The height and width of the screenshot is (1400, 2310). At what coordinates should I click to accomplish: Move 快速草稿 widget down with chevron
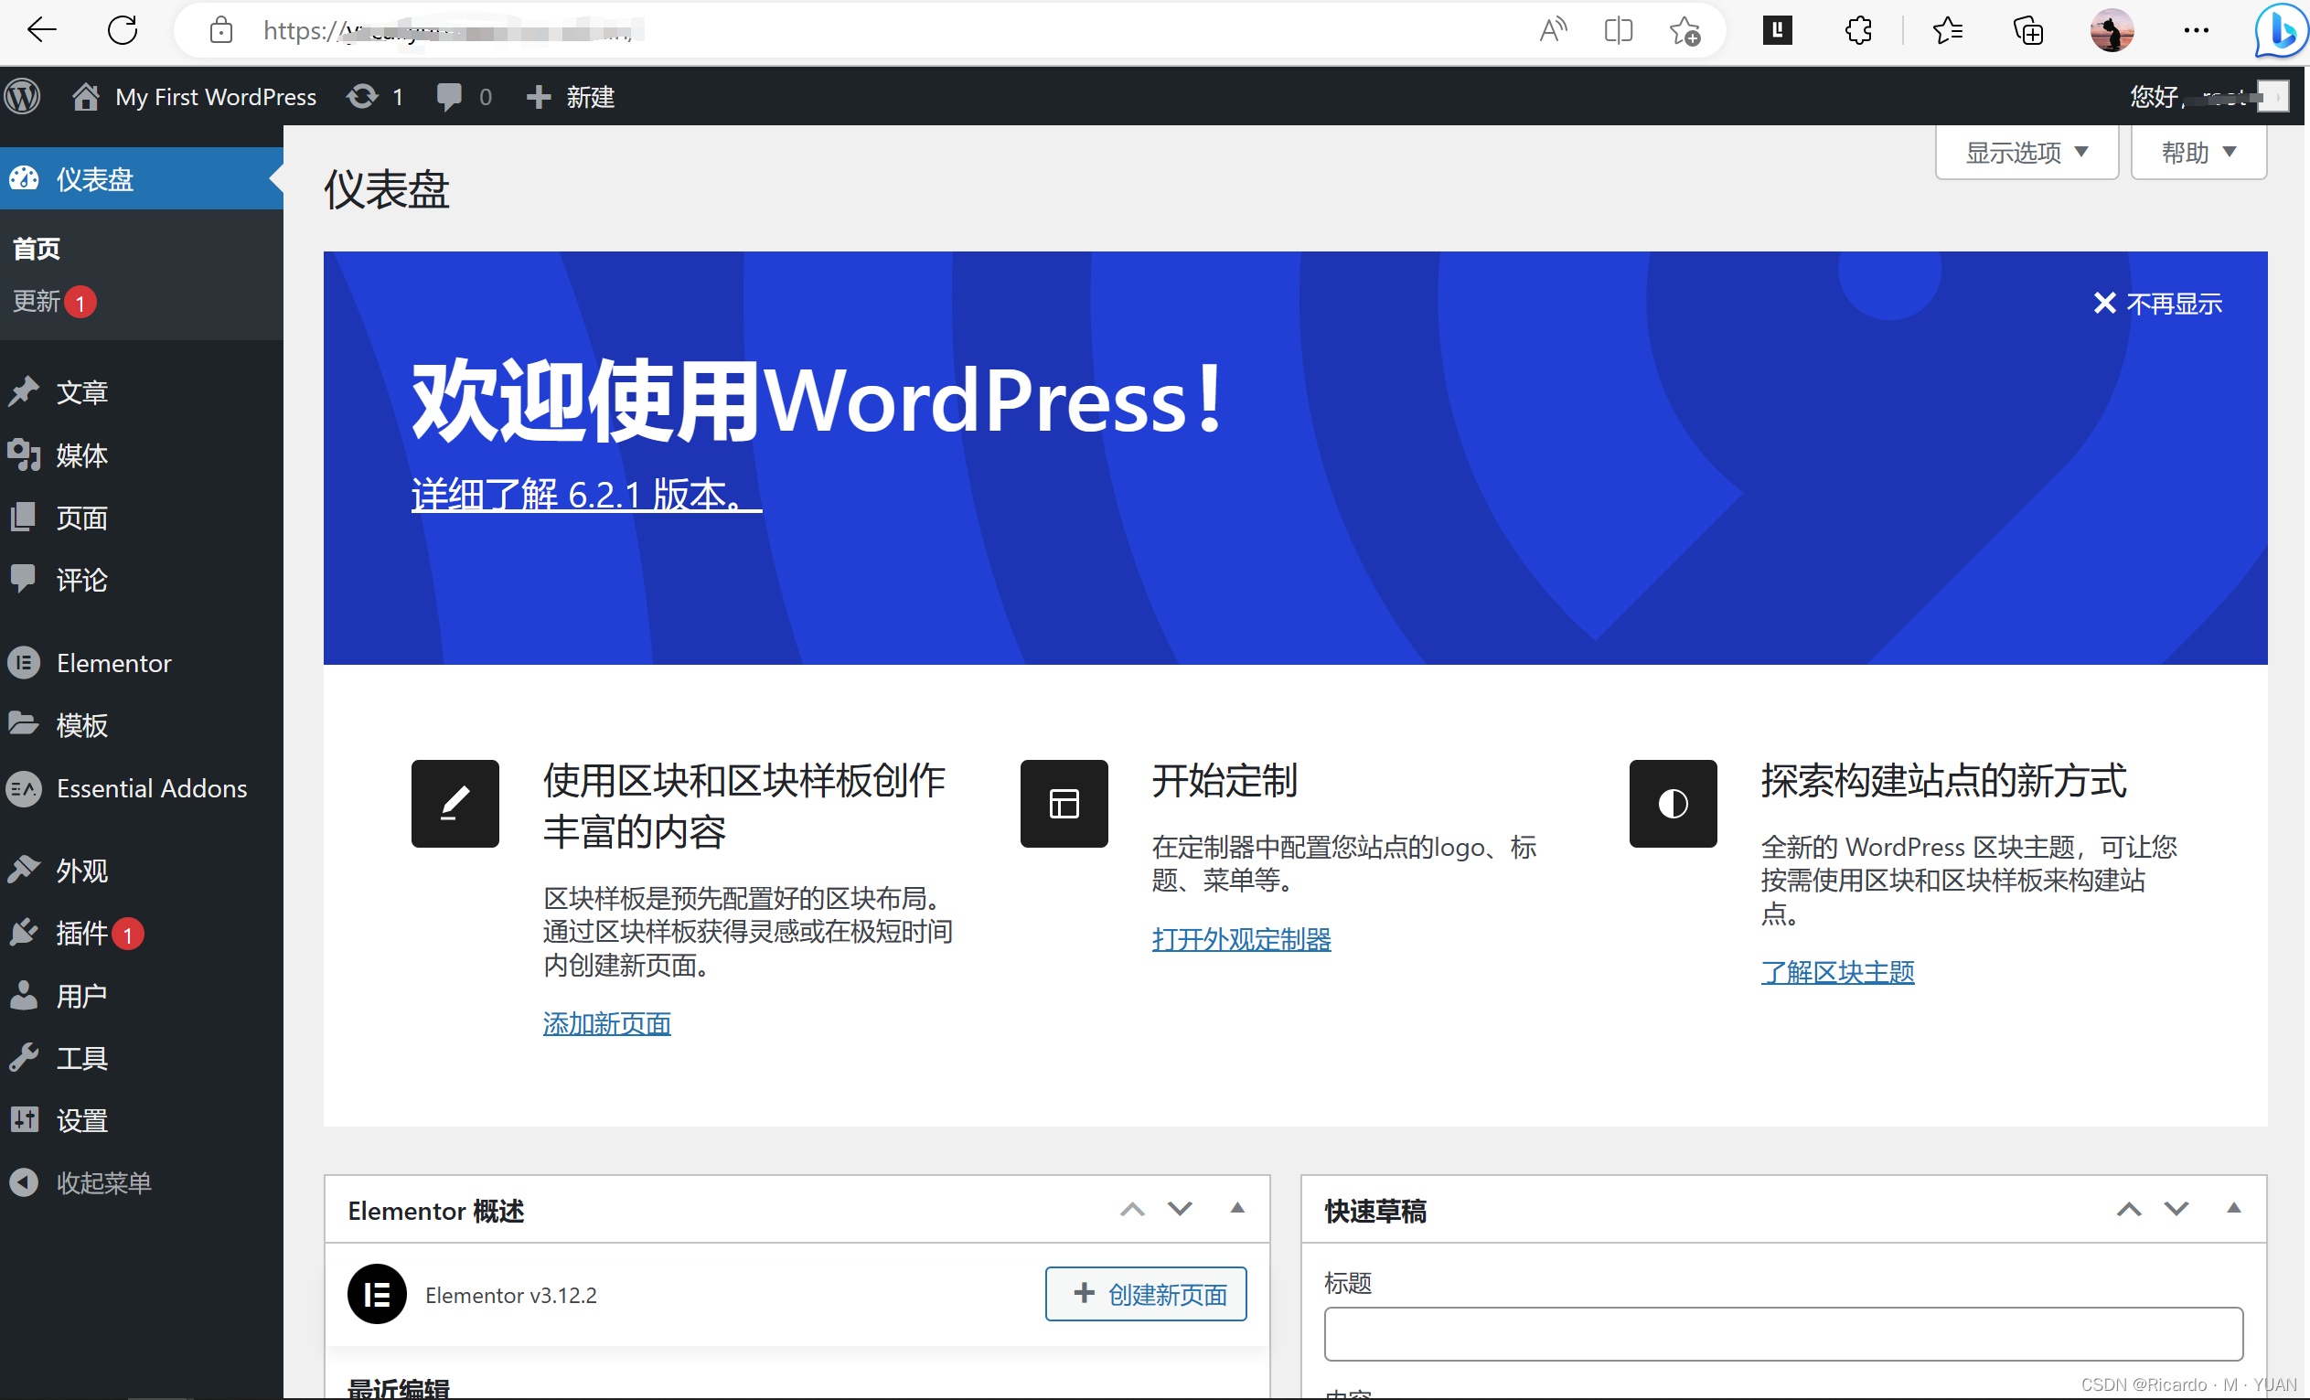[2176, 1209]
